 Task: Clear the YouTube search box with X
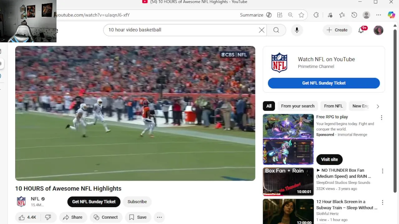[x=262, y=30]
